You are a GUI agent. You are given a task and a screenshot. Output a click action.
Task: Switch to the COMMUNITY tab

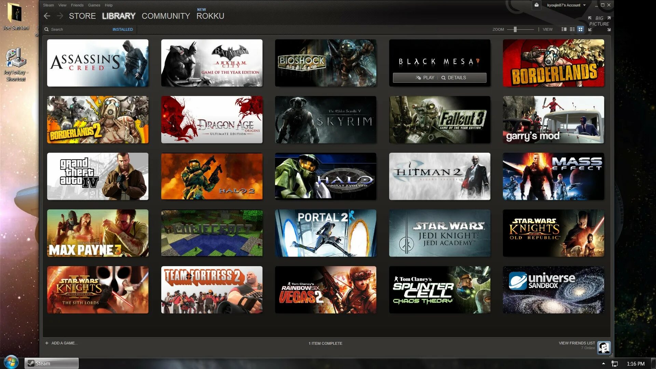click(x=166, y=16)
